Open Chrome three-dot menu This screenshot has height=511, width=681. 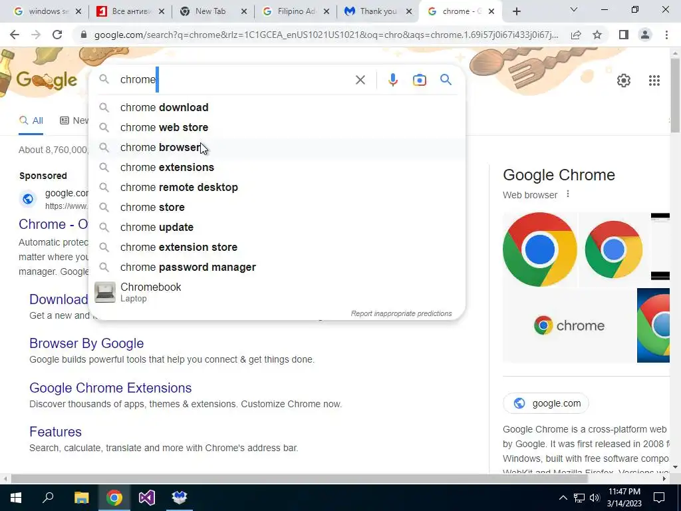(666, 35)
